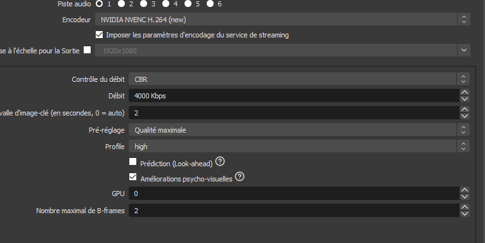Image resolution: width=485 pixels, height=243 pixels.
Task: Select audio track 5 radio button
Action: coord(188,4)
